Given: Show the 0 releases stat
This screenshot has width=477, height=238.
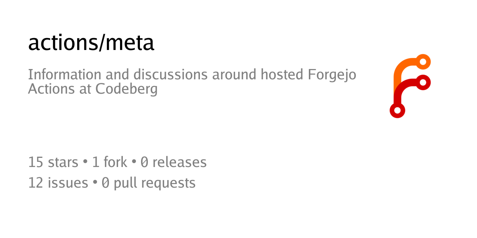Looking at the screenshot, I should click(x=174, y=162).
